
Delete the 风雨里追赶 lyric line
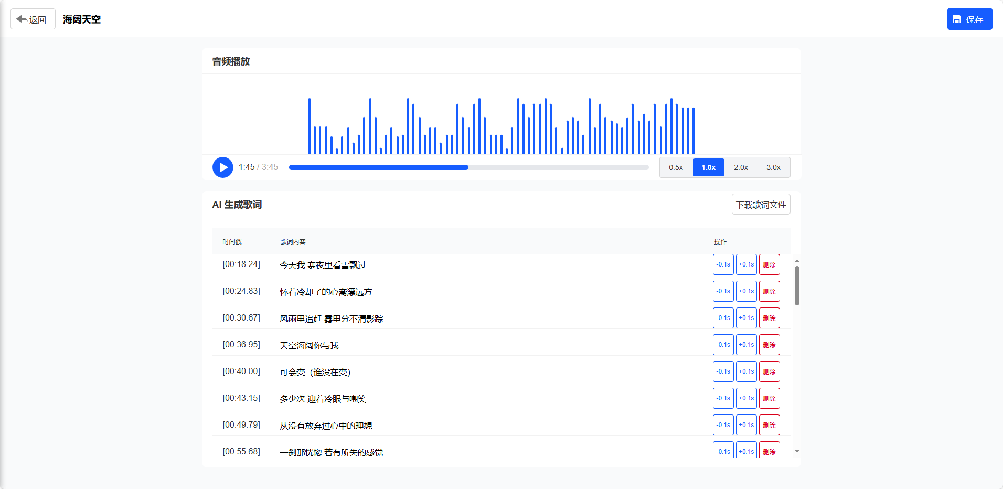pos(769,318)
